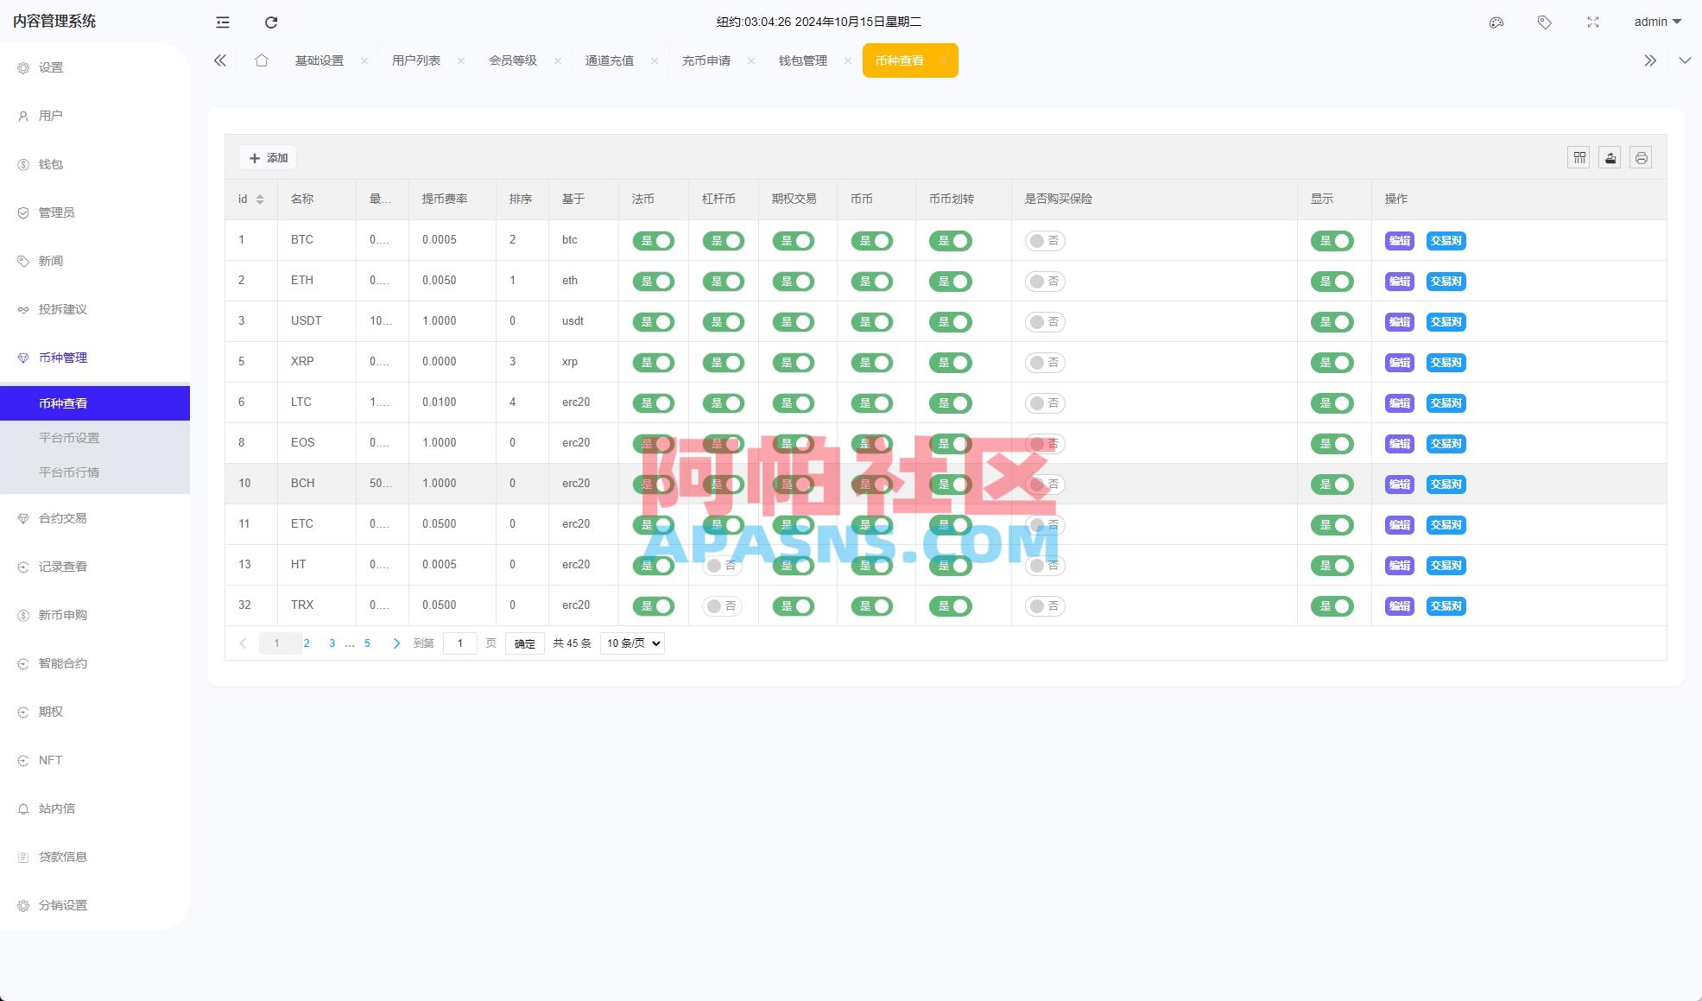Turn off 显示 switch for TRX row
The image size is (1702, 1001).
coord(1332,606)
